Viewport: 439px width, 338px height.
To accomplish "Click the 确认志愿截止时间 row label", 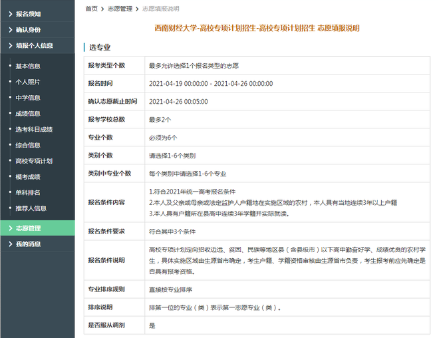I will (112, 101).
